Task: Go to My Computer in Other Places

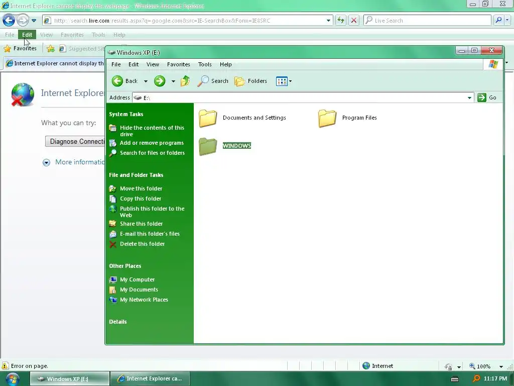Action: point(138,279)
